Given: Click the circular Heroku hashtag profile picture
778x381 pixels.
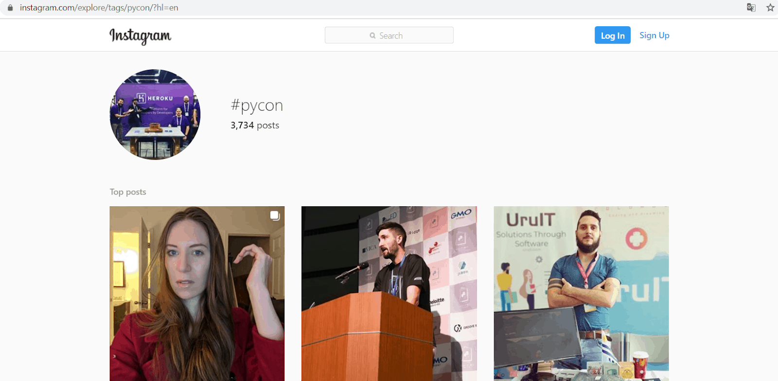Looking at the screenshot, I should [155, 115].
